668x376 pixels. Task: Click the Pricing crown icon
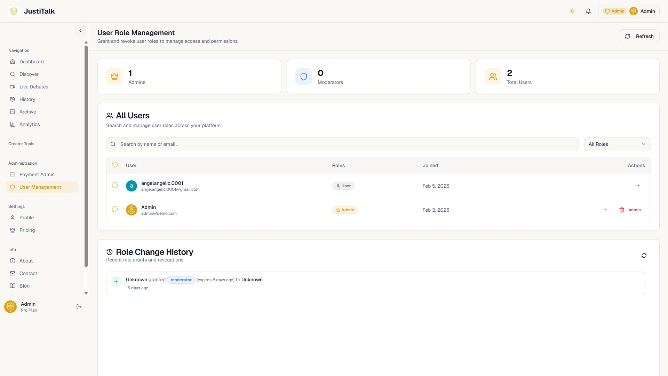13,230
